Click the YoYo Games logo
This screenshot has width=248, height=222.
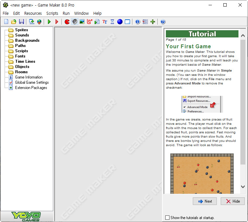(26, 216)
